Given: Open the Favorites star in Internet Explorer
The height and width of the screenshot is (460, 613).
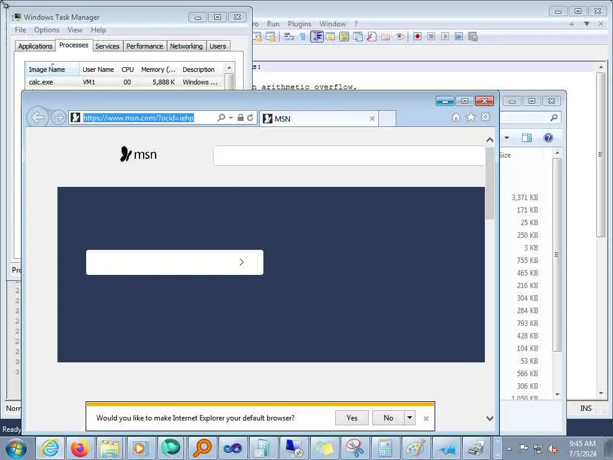Looking at the screenshot, I should click(x=471, y=117).
